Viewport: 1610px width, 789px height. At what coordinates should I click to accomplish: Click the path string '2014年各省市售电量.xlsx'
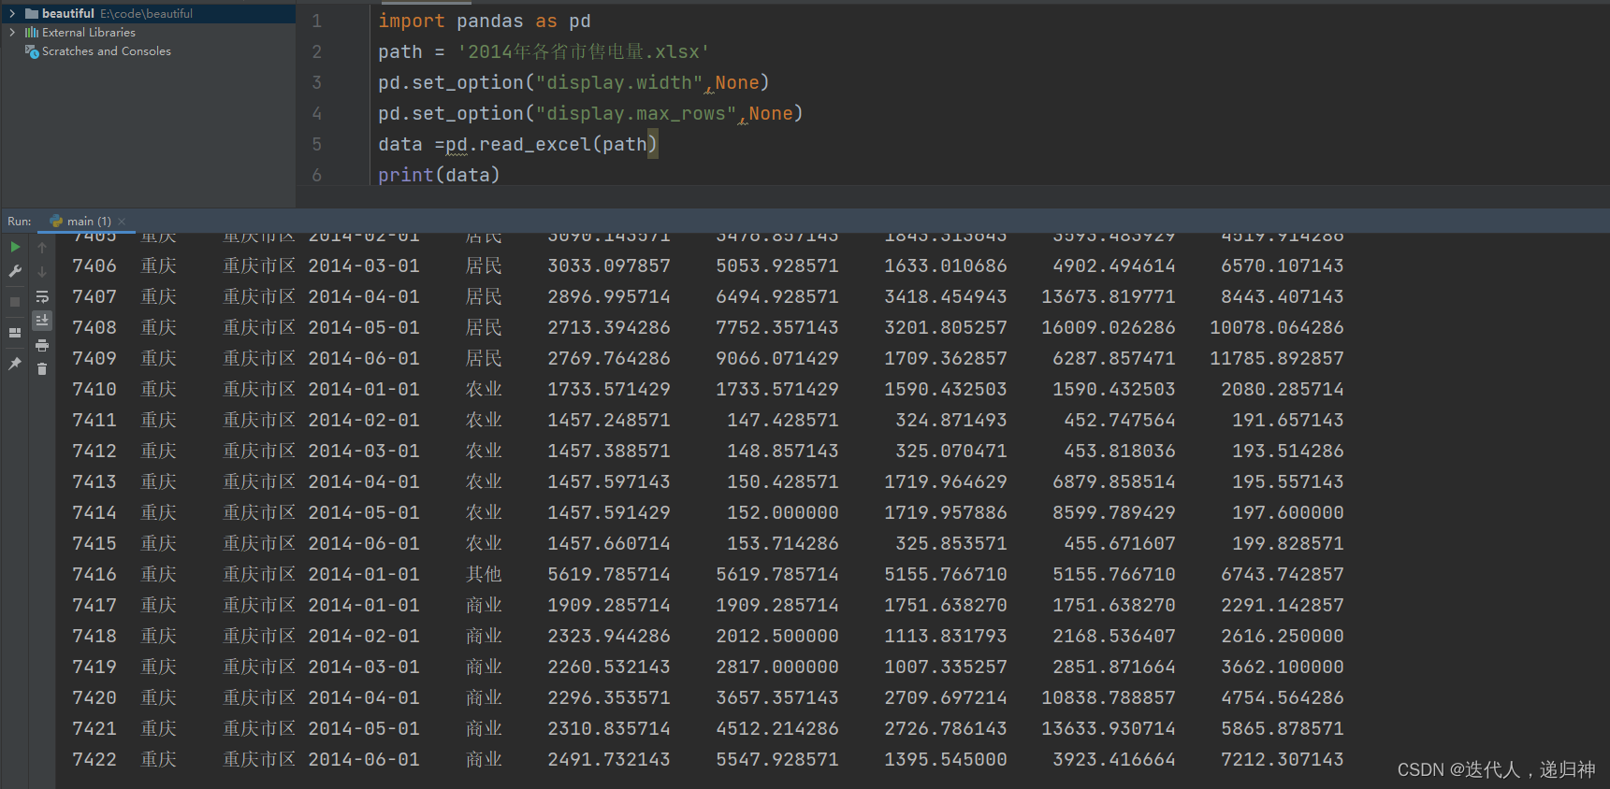[x=583, y=51]
